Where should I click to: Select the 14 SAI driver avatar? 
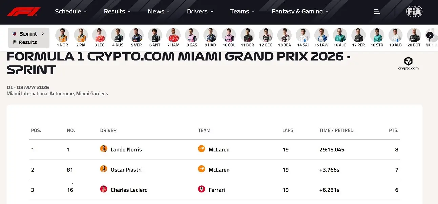click(x=303, y=35)
